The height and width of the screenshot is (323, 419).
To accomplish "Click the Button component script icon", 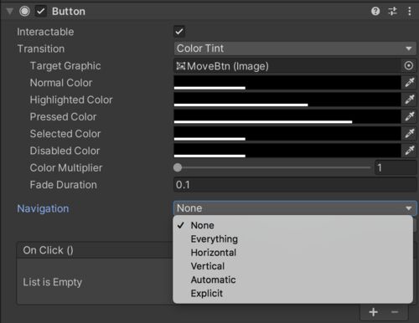I will pyautogui.click(x=24, y=11).
